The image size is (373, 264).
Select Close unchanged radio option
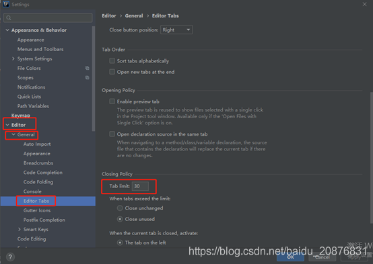(120, 208)
